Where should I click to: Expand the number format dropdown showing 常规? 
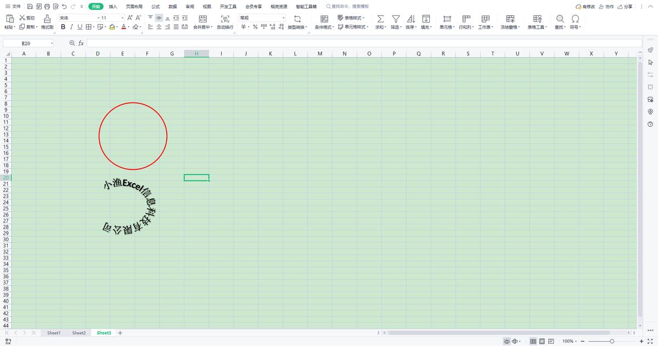pos(262,18)
